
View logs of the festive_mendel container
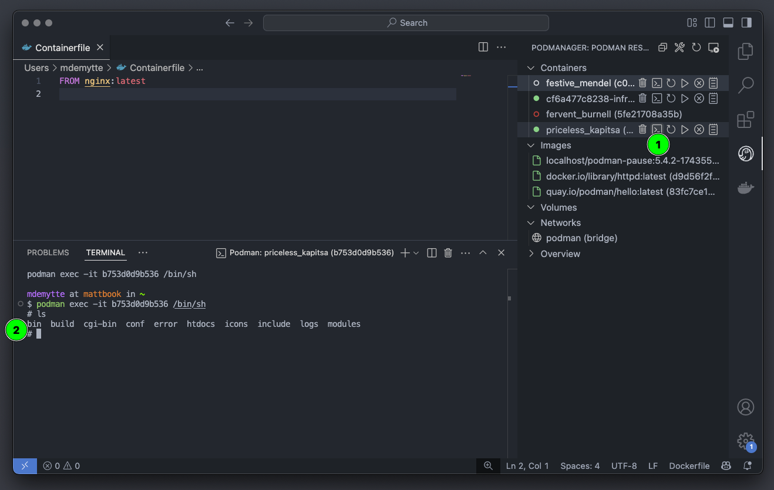pos(713,83)
